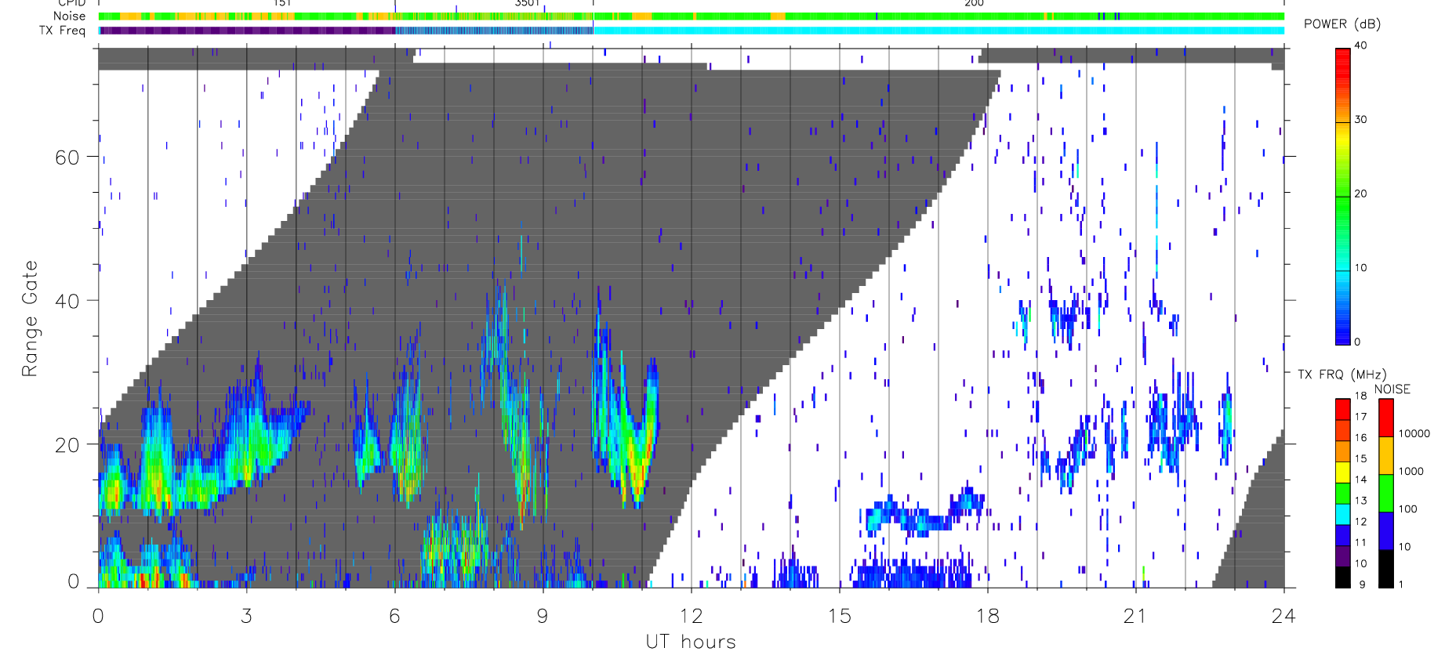Click the NOISE legend title
Viewport: 1445px width, 666px height.
[x=1392, y=389]
